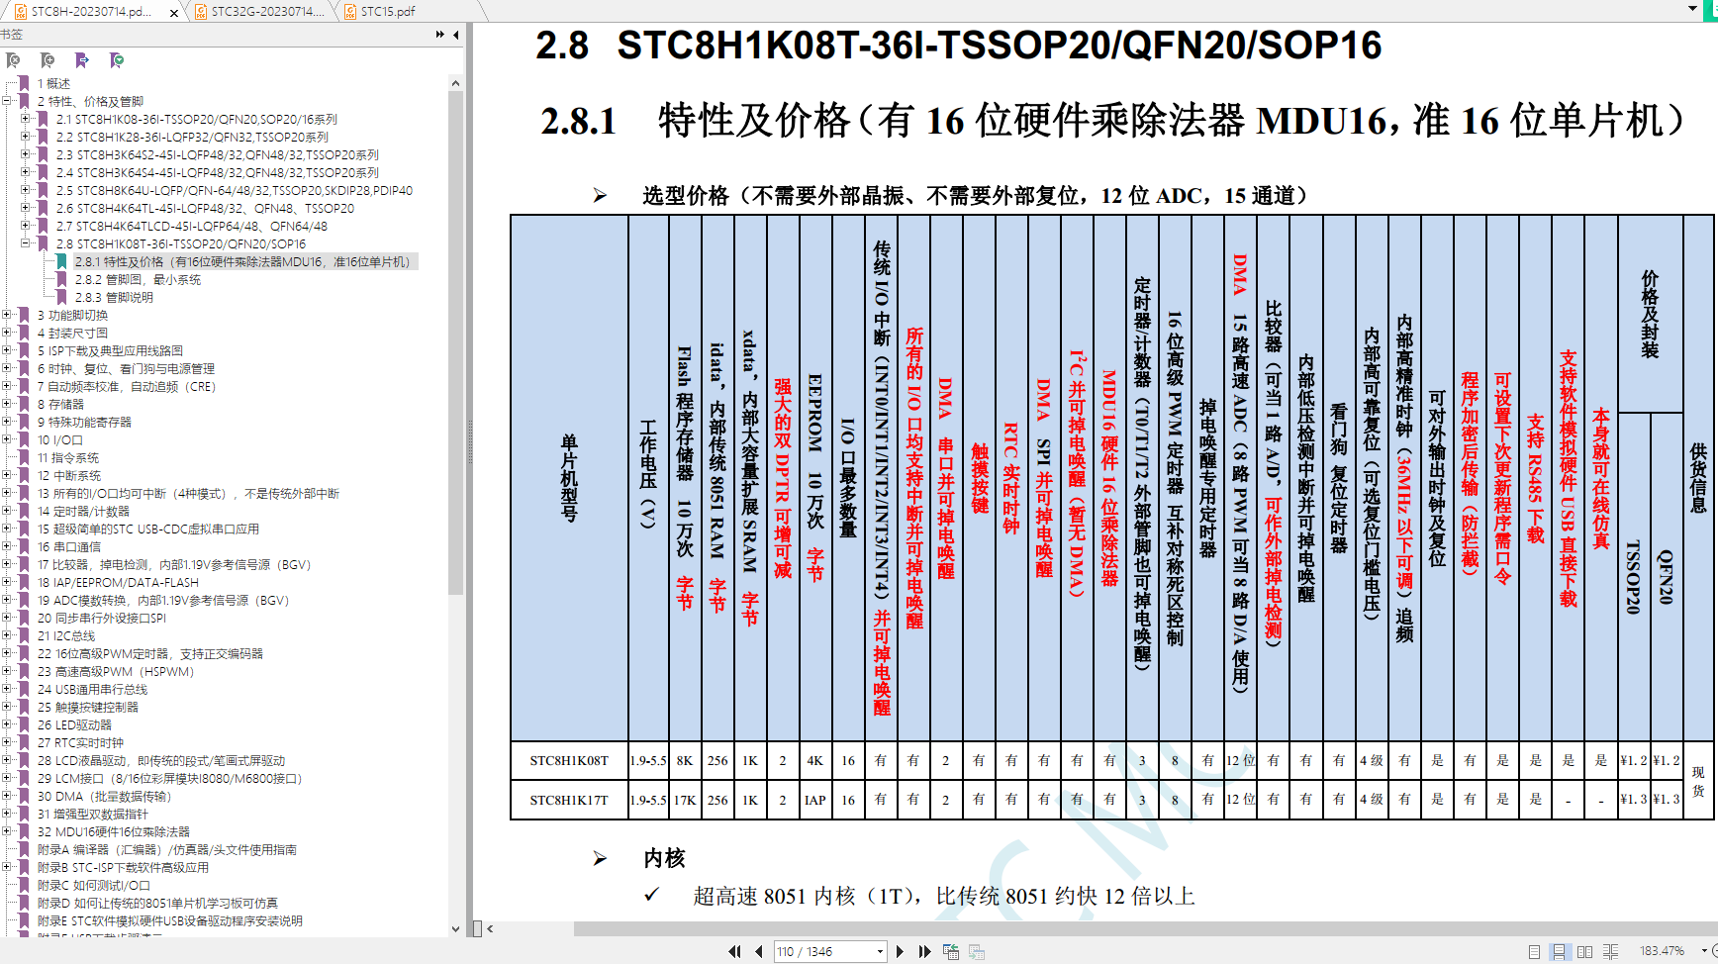Expand the 9 特殊功能寄存器 bookmark

click(x=7, y=422)
